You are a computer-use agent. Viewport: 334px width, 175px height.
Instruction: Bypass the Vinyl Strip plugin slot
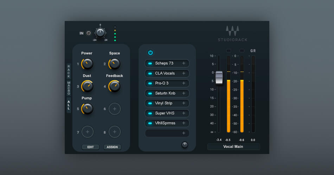pyautogui.click(x=150, y=103)
